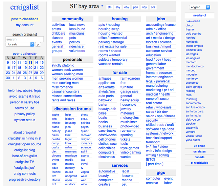220x186 pixels.
Task: Click 'sacramento' in nearby cl list
Action: point(193,103)
